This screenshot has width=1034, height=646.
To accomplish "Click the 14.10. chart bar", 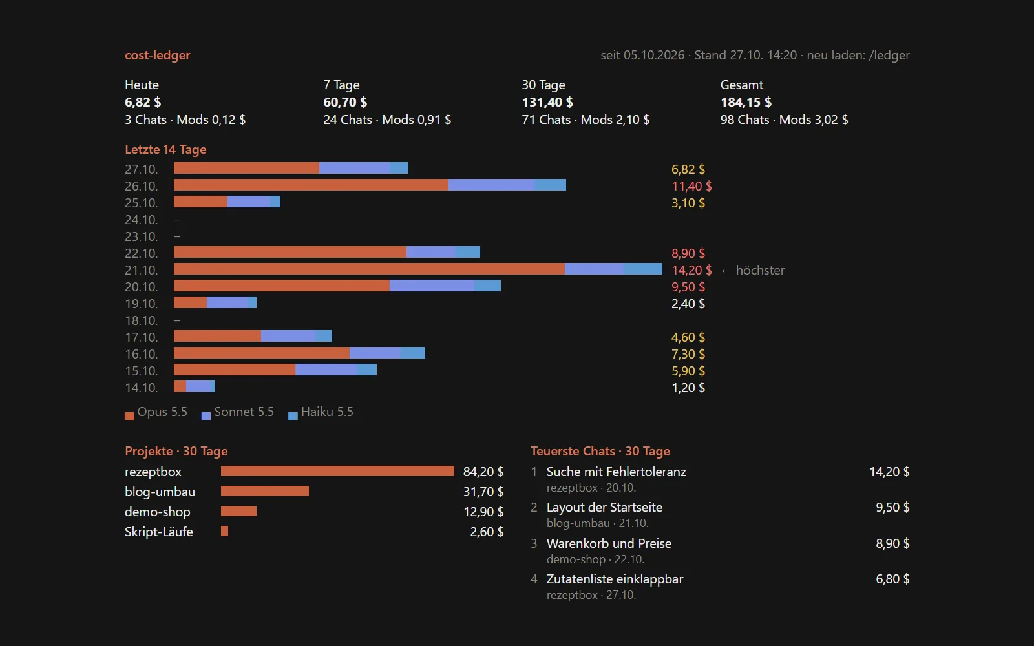I will click(195, 386).
